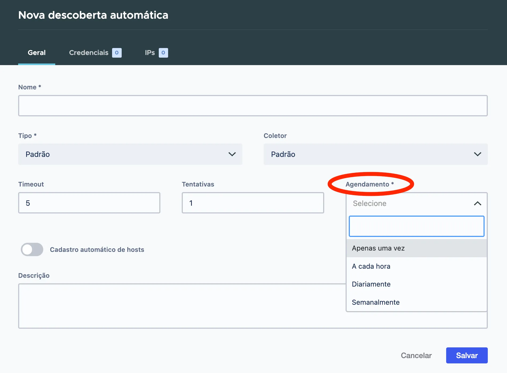507x373 pixels.
Task: Click the Salvar button
Action: 467,355
